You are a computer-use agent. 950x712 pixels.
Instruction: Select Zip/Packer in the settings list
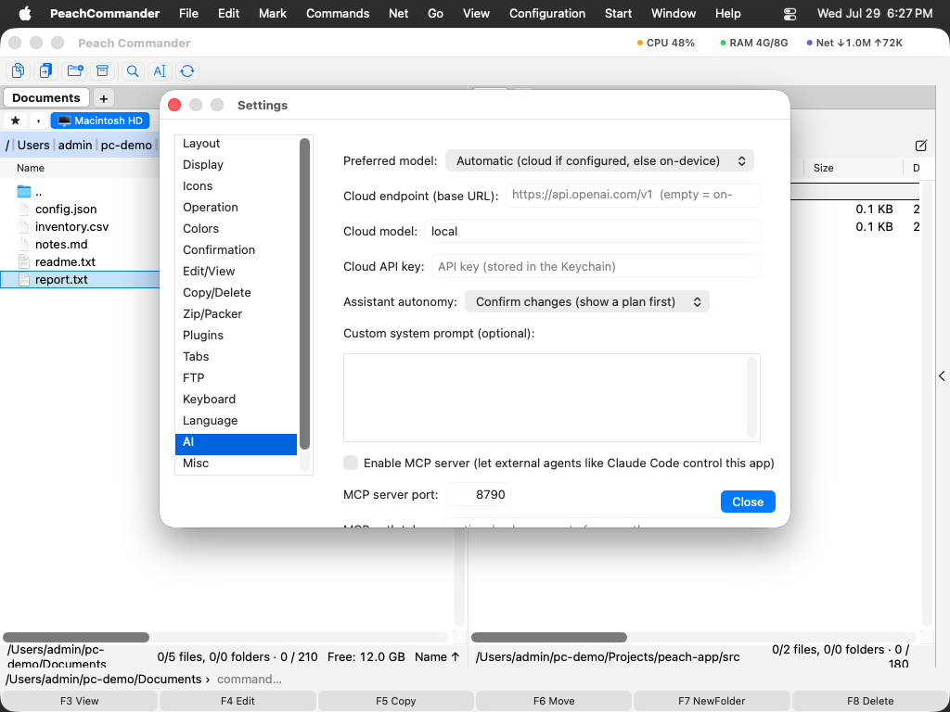click(237, 313)
